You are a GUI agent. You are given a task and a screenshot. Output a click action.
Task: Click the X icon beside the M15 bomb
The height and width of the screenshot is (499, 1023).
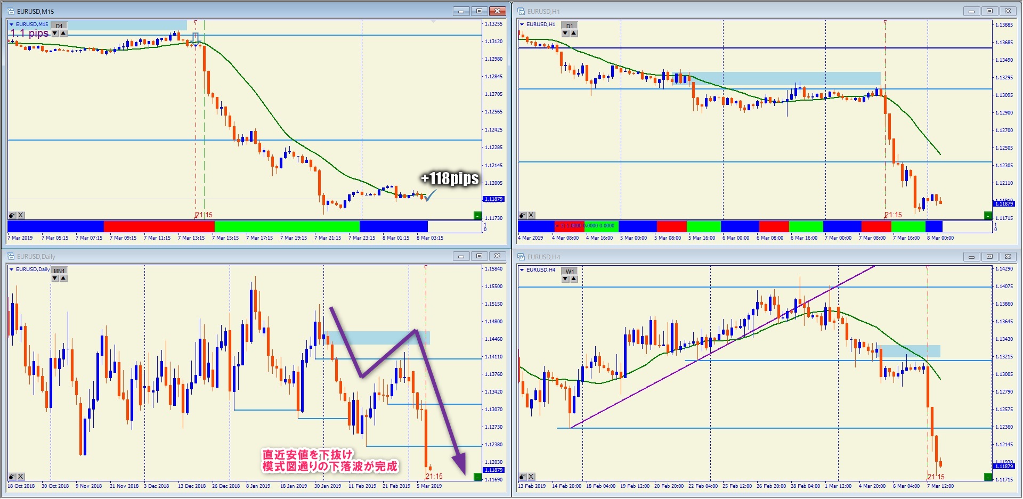(21, 215)
